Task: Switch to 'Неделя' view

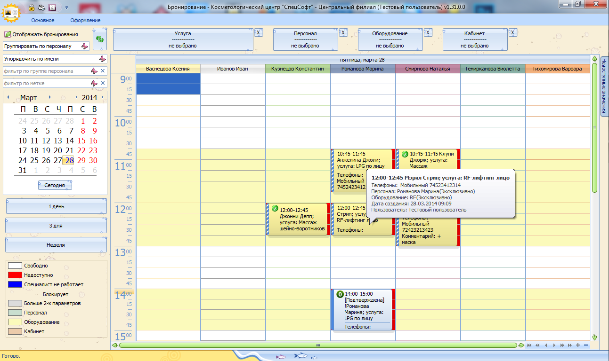Action: click(56, 245)
